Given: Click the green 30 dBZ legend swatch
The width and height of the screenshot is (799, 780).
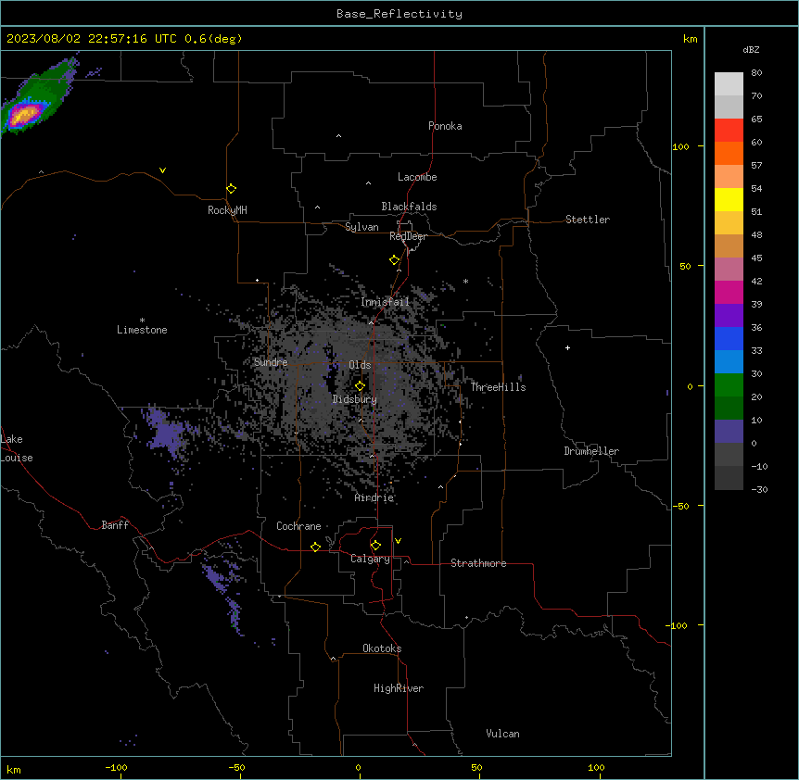Looking at the screenshot, I should 729,385.
